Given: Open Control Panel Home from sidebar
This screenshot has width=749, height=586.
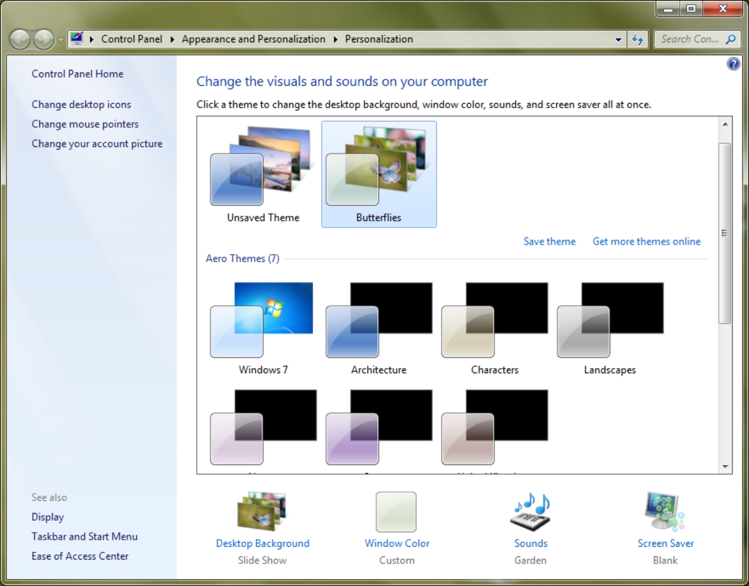Looking at the screenshot, I should [x=78, y=74].
